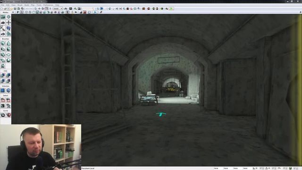302x170 pixels.
Task: Open the Preferences menu
Action: pyautogui.click(x=48, y=5)
